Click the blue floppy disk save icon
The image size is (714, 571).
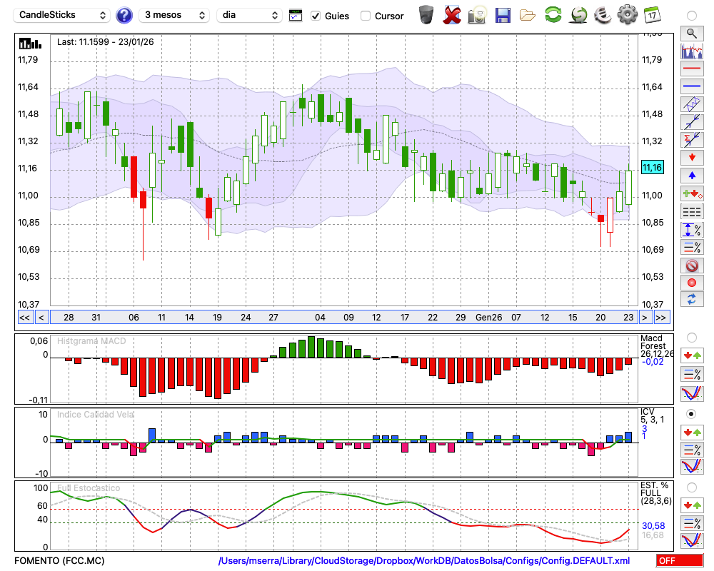(503, 15)
